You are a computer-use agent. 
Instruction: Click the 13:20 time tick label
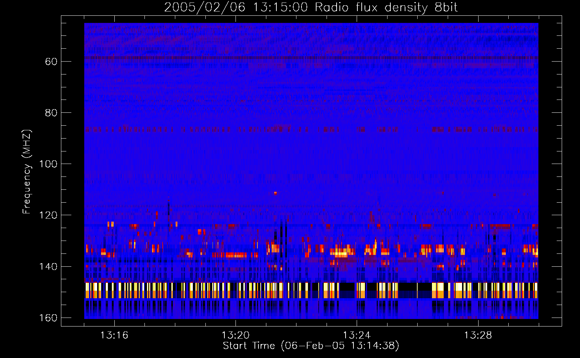click(236, 335)
